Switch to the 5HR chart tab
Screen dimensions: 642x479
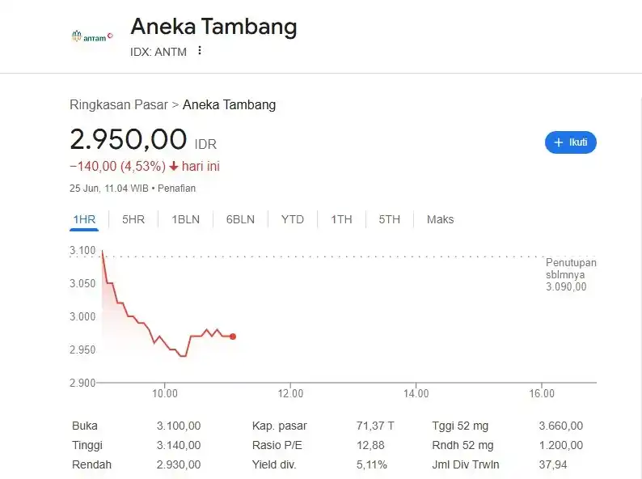point(133,219)
